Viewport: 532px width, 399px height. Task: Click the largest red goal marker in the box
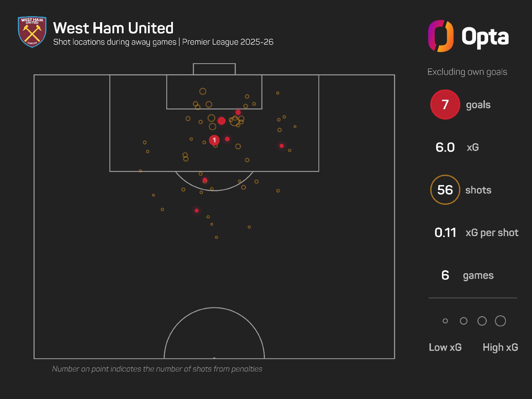221,121
